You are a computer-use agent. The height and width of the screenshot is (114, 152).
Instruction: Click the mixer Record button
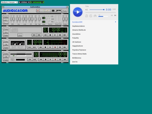pos(6,23)
